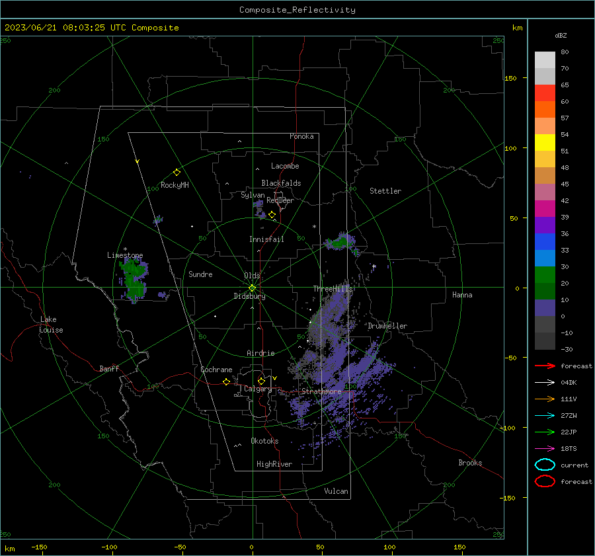Viewport: 595px width, 556px height.
Task: Click the slate-purple 10-0 dBZ swatch
Action: [545, 308]
